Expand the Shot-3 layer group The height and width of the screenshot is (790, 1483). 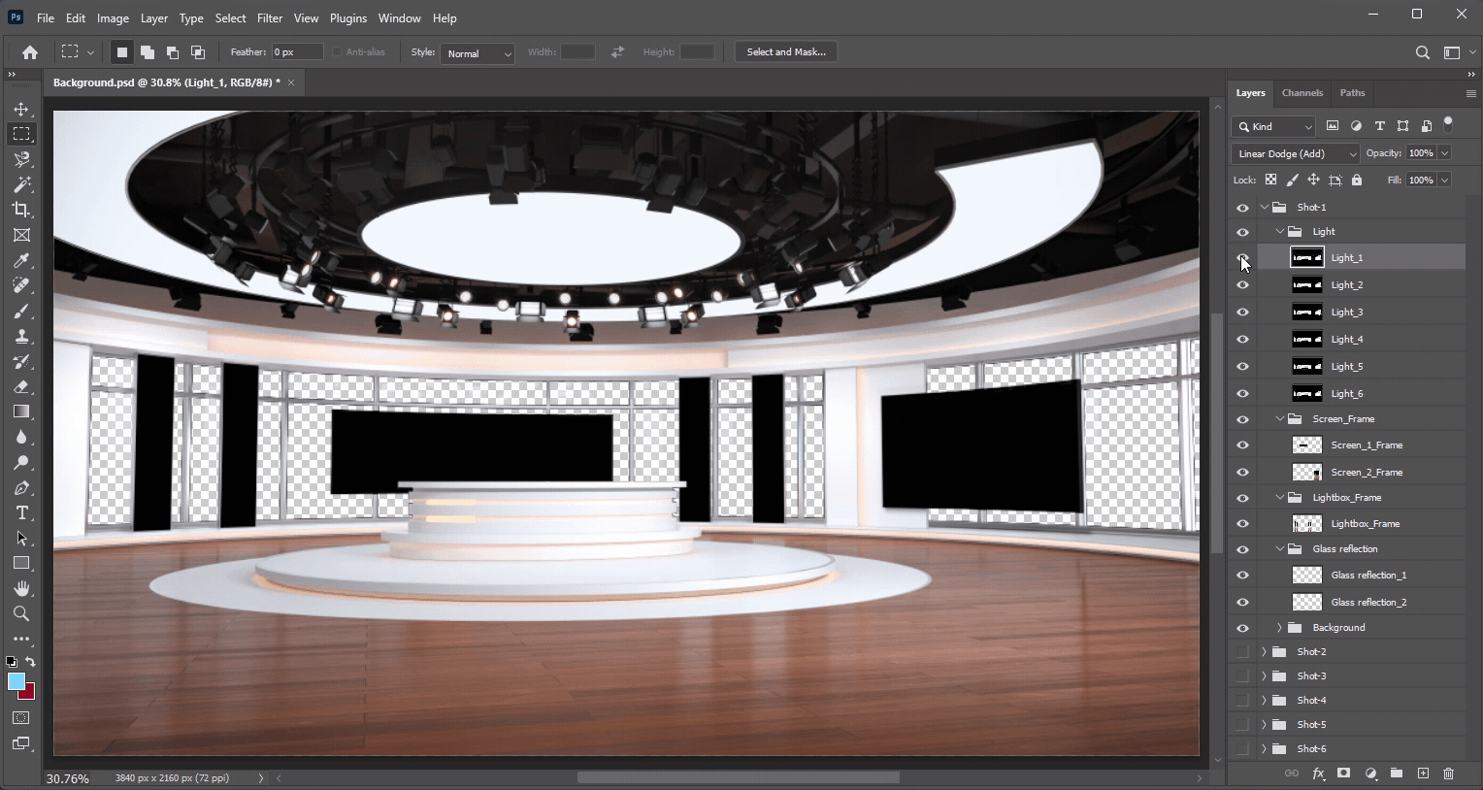pyautogui.click(x=1264, y=676)
